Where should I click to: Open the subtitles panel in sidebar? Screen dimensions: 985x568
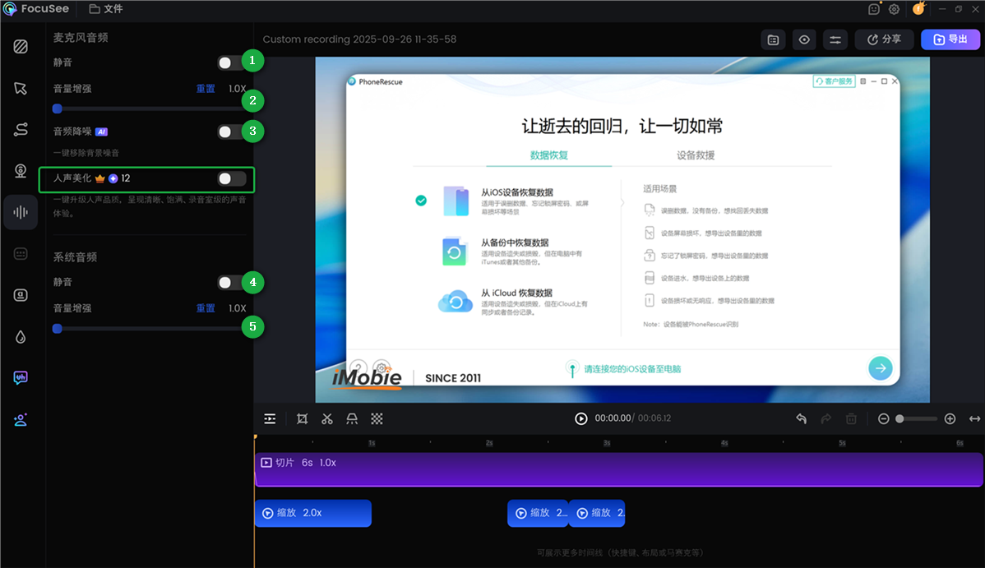20,254
